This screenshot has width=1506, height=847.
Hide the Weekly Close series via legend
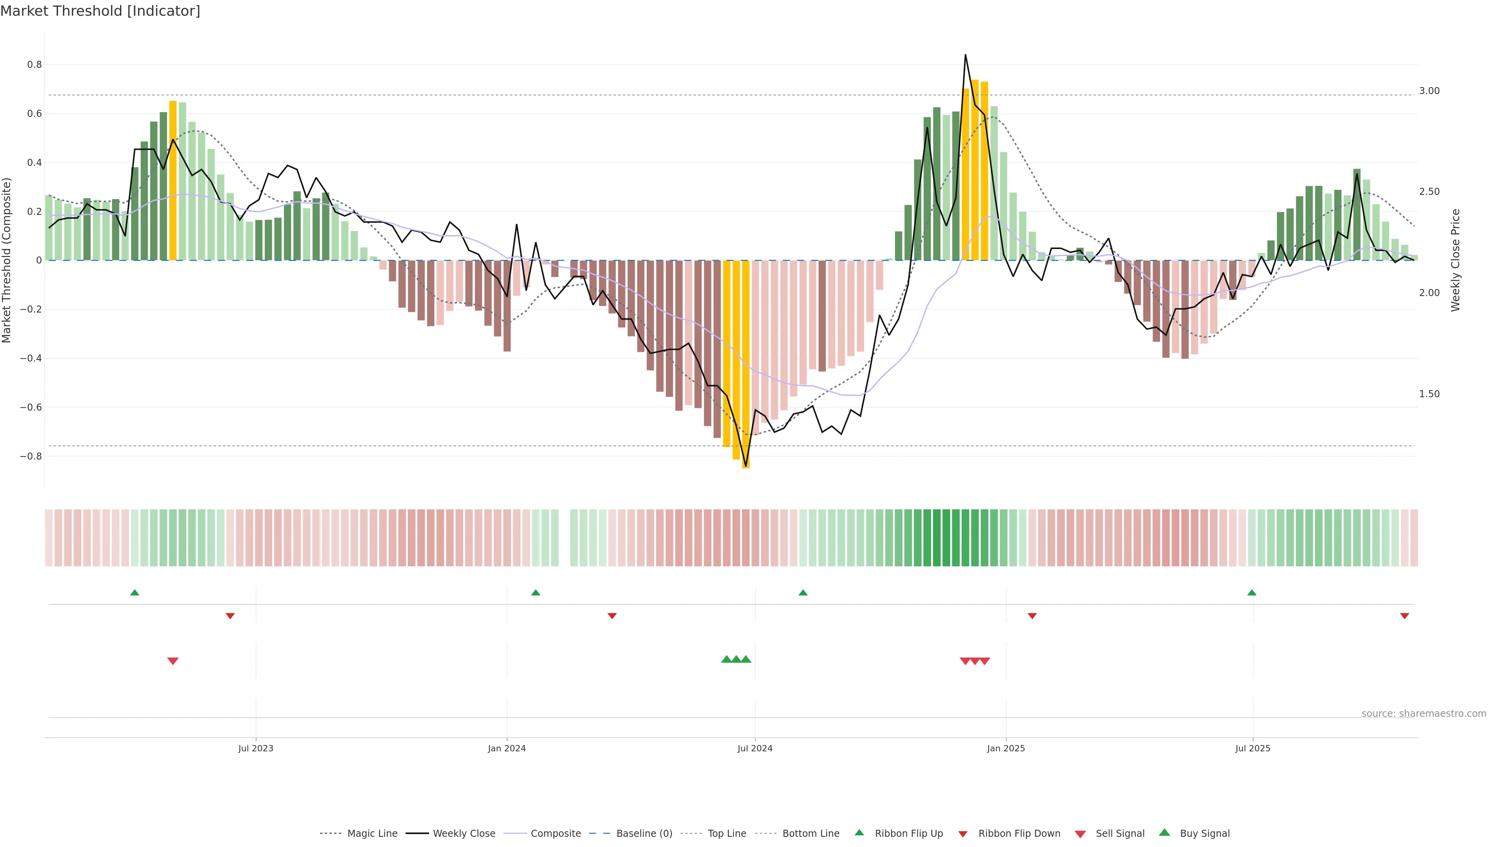(x=464, y=834)
